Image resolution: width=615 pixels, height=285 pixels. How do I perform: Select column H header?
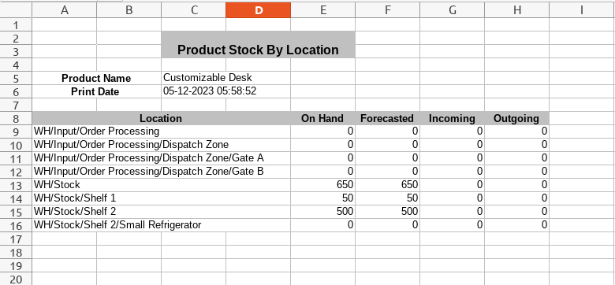517,10
